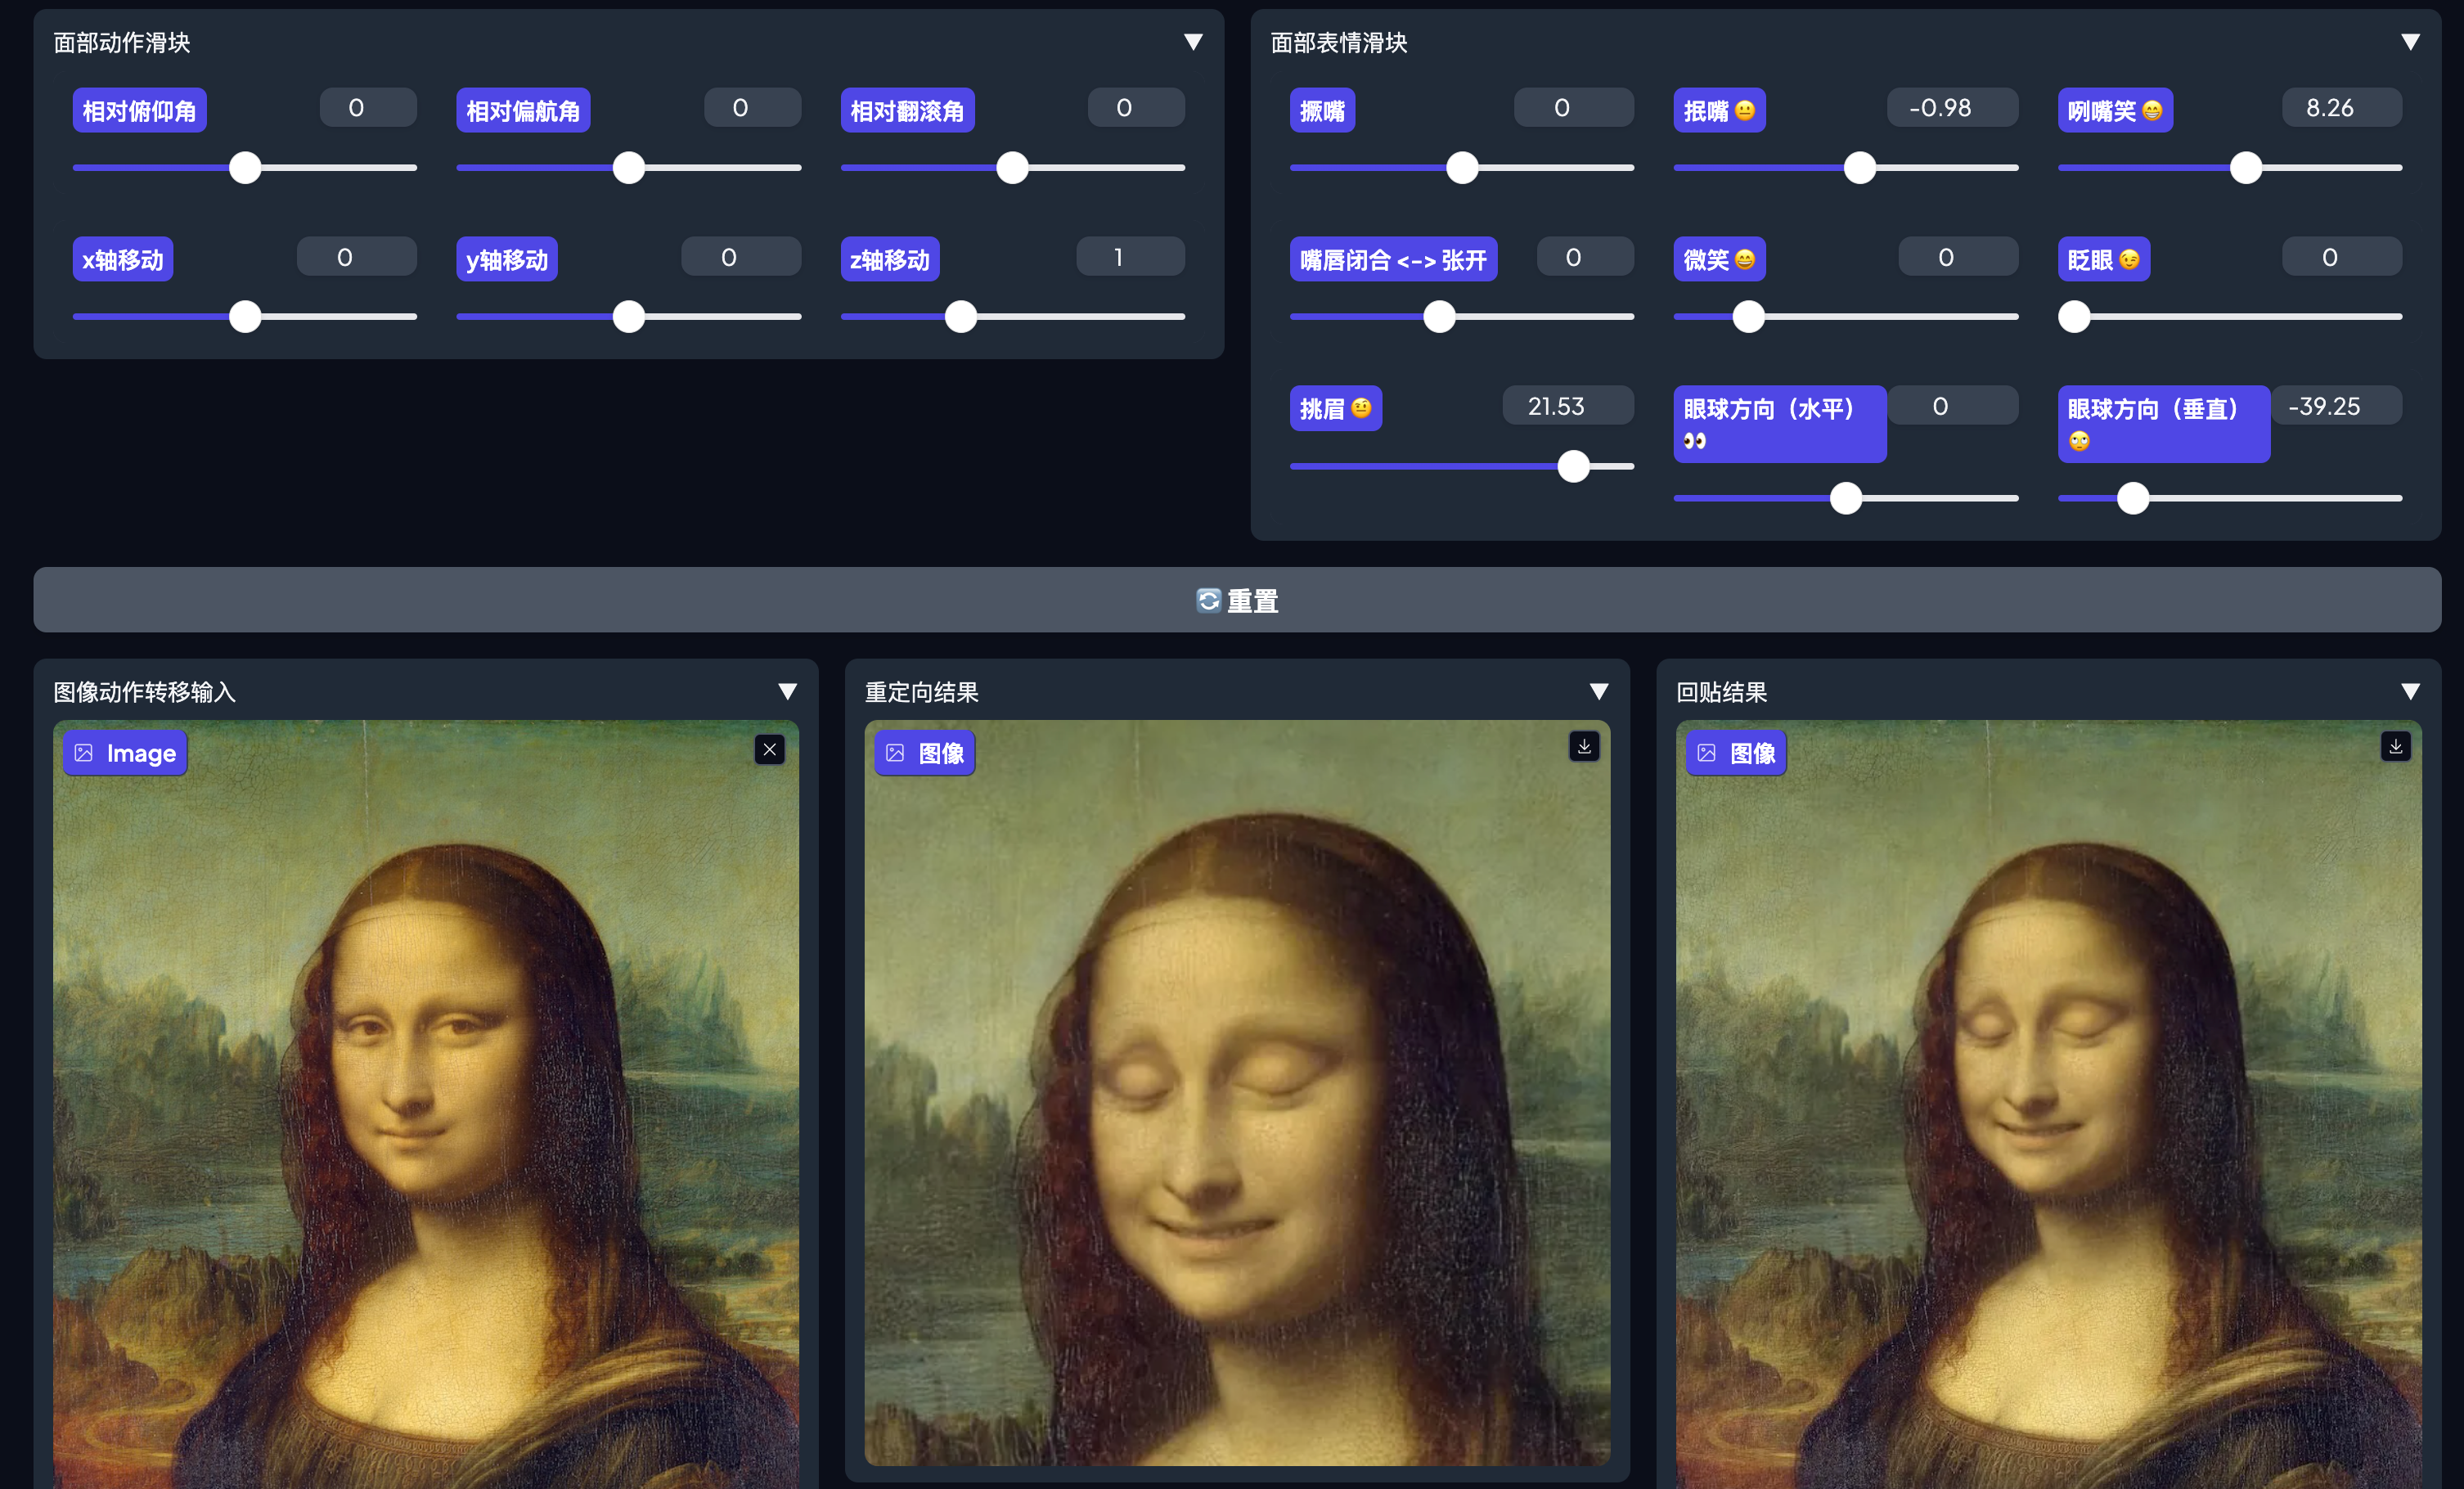Click the 抿嘴 value field showing -0.98
The height and width of the screenshot is (1489, 2464).
coord(1952,108)
